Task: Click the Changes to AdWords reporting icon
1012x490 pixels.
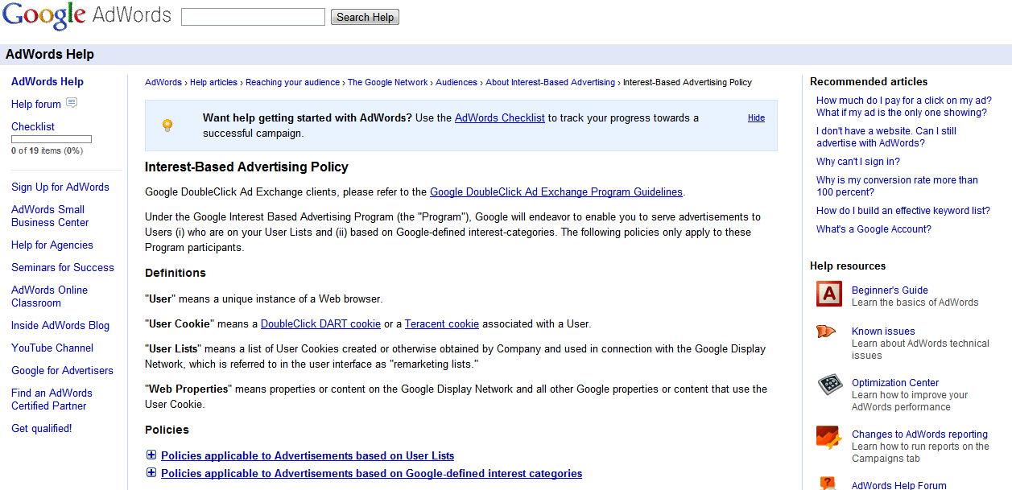Action: pos(828,437)
